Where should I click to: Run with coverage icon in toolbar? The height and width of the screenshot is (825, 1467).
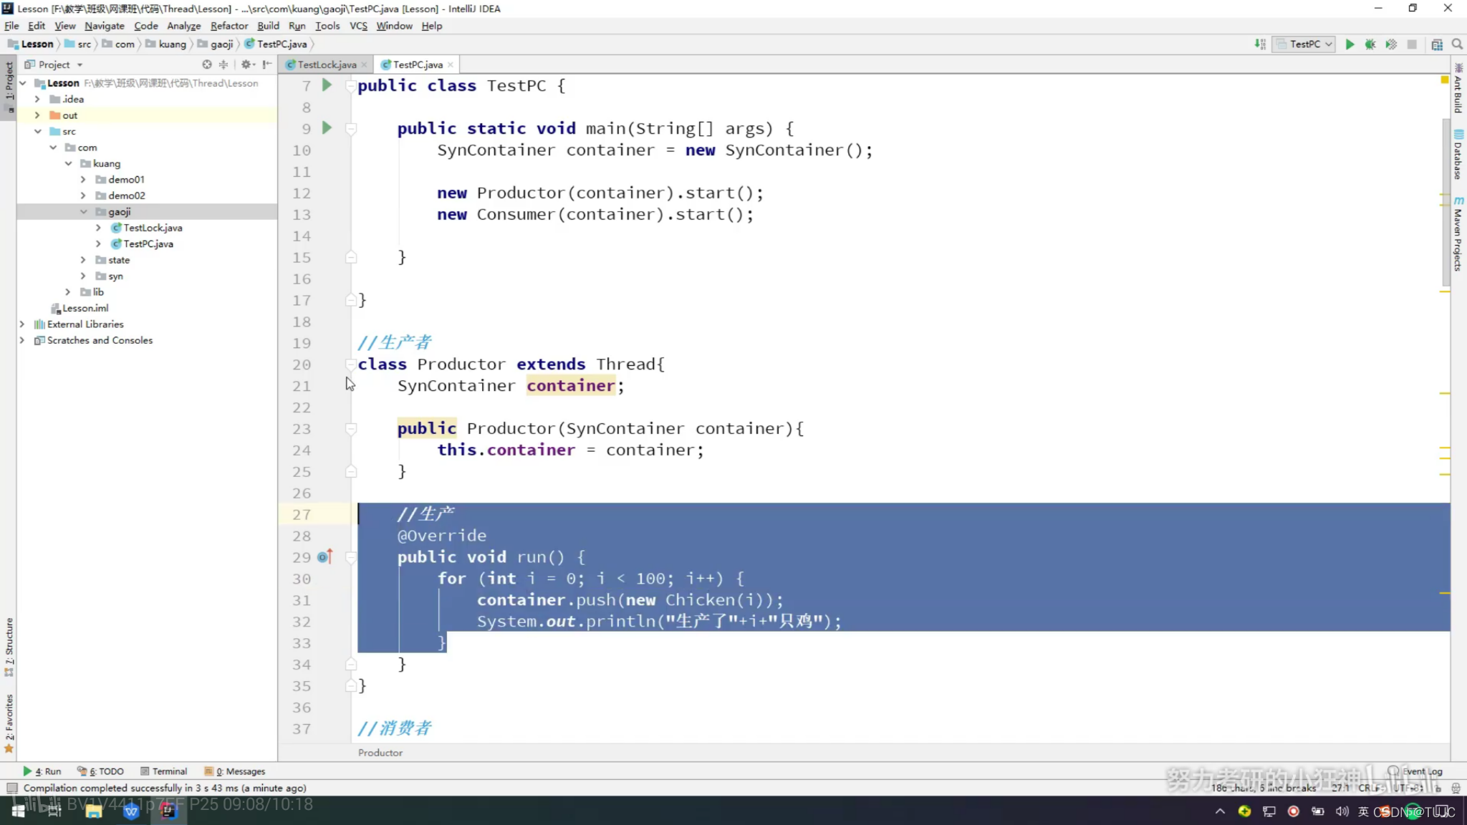[x=1391, y=44]
